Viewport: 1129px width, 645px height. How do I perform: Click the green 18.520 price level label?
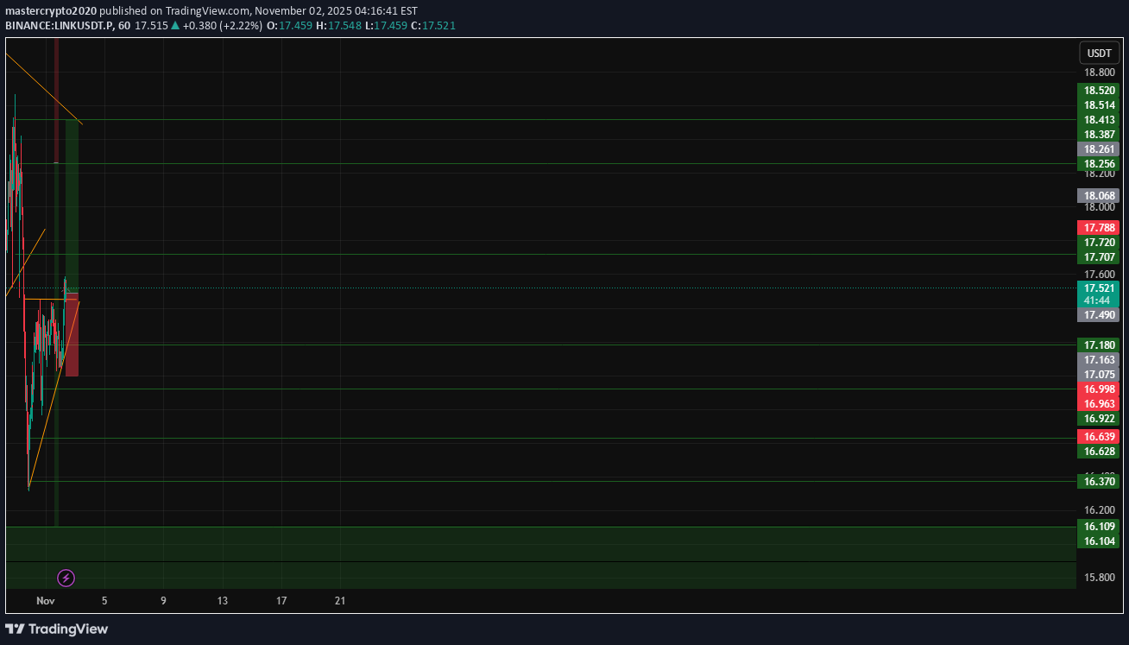[1098, 90]
